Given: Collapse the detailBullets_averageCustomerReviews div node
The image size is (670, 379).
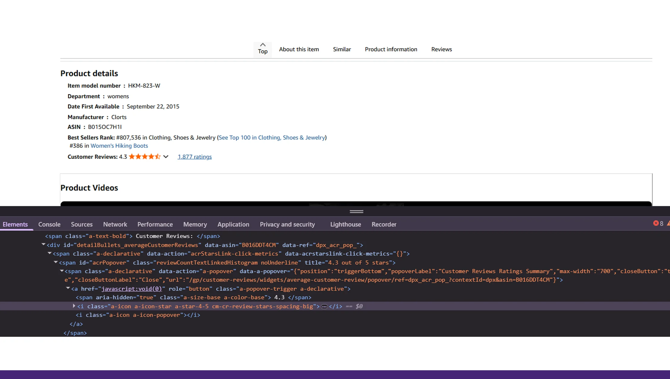Looking at the screenshot, I should pyautogui.click(x=43, y=245).
